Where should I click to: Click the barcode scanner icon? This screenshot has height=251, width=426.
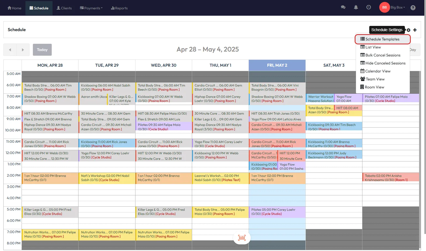242,238
